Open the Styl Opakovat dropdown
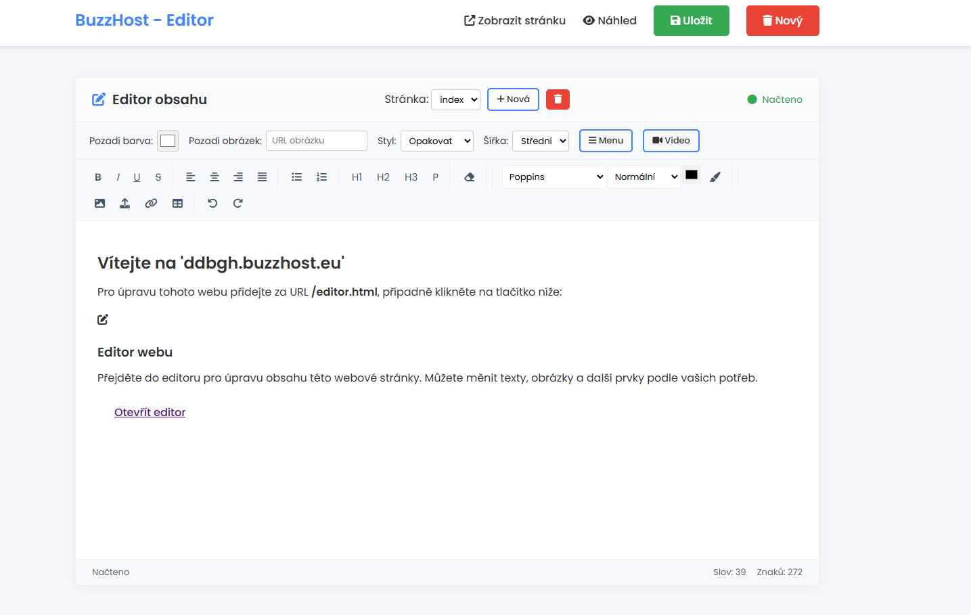 click(437, 141)
